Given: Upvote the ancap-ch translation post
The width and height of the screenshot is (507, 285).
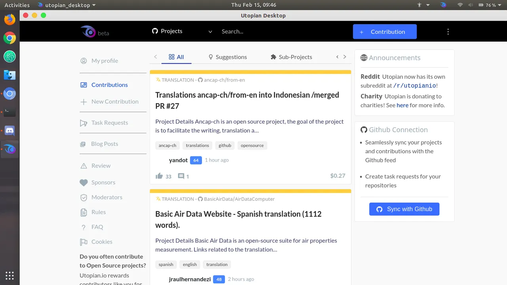Looking at the screenshot, I should coord(159,176).
